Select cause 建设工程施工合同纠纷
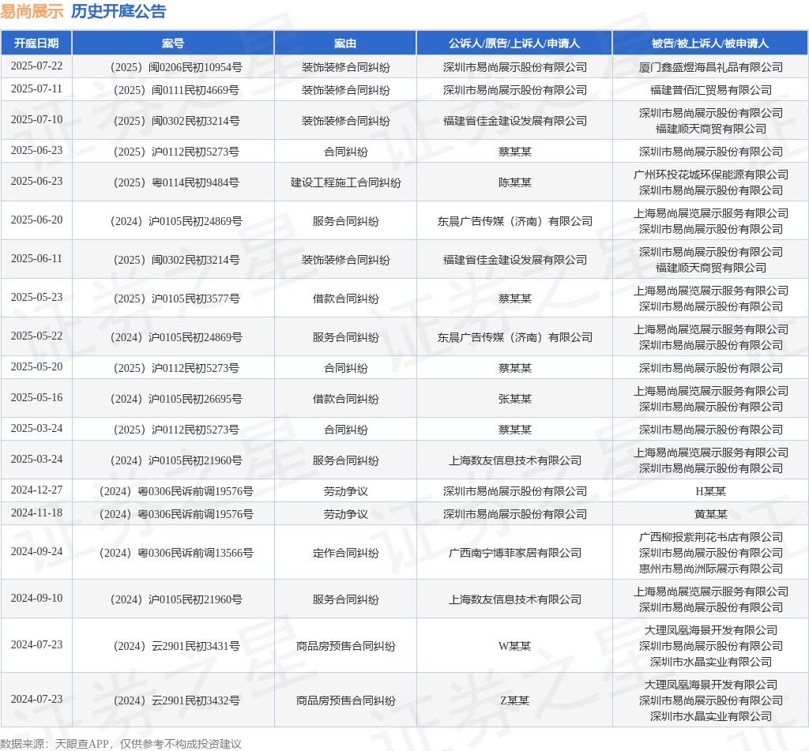Image resolution: width=809 pixels, height=751 pixels. point(346,182)
